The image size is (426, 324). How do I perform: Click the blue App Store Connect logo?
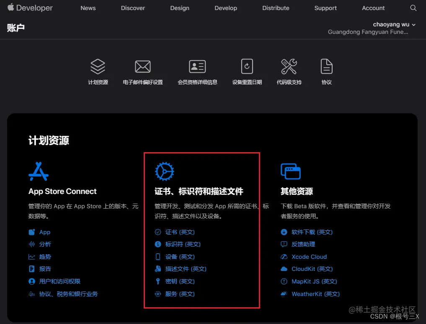click(38, 171)
